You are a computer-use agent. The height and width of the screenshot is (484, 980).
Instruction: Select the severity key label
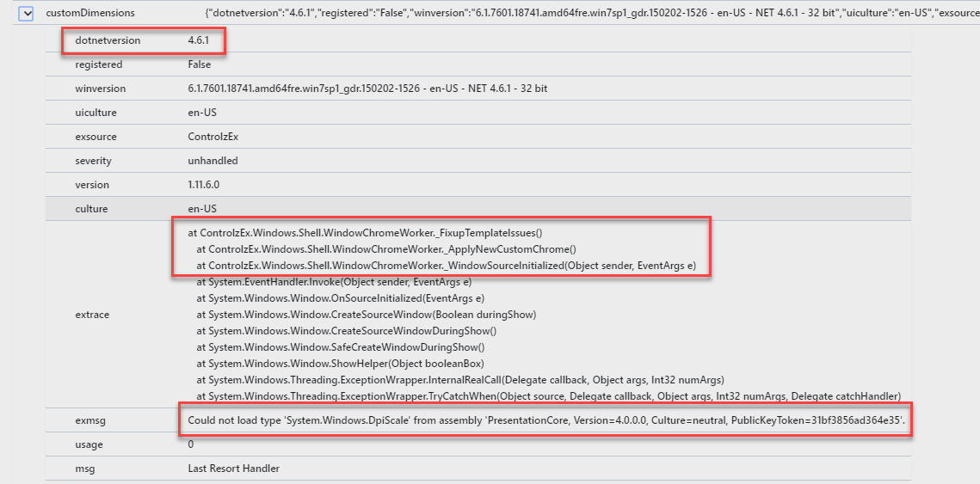[93, 161]
